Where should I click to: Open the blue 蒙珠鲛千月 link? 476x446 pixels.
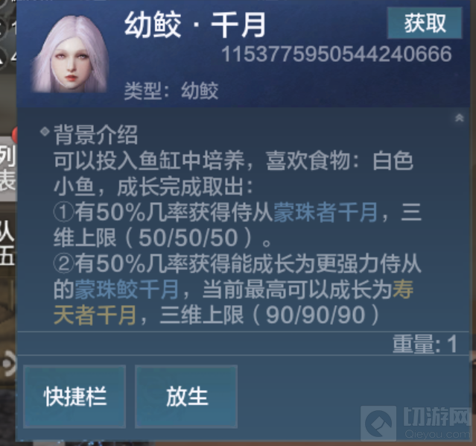tap(127, 289)
